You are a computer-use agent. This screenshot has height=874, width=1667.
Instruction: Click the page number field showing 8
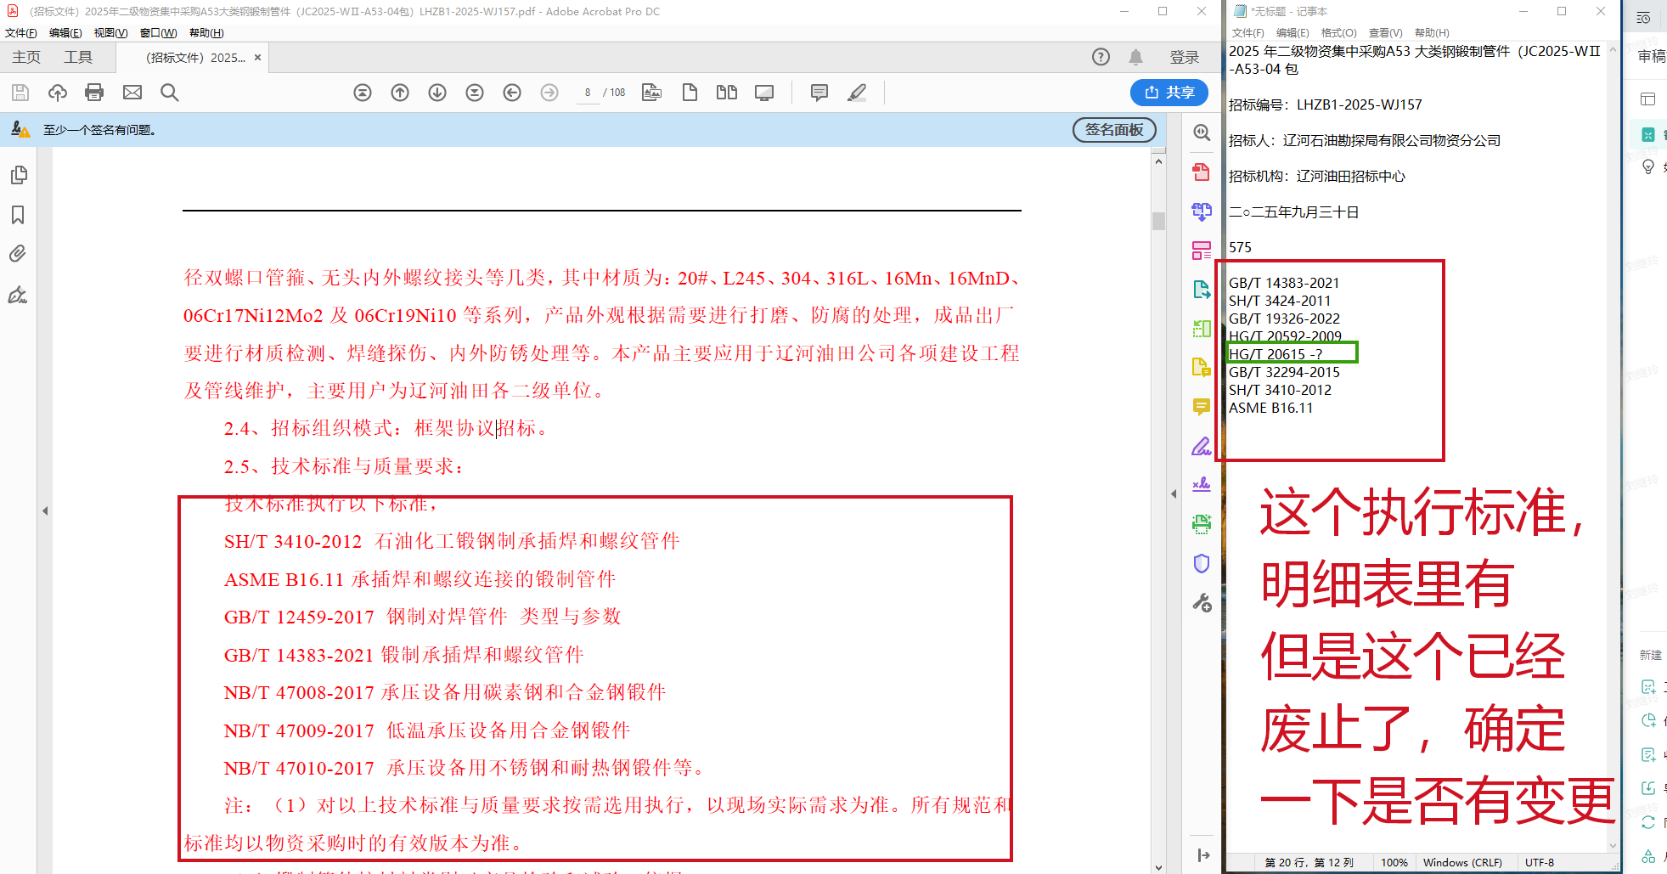point(588,93)
